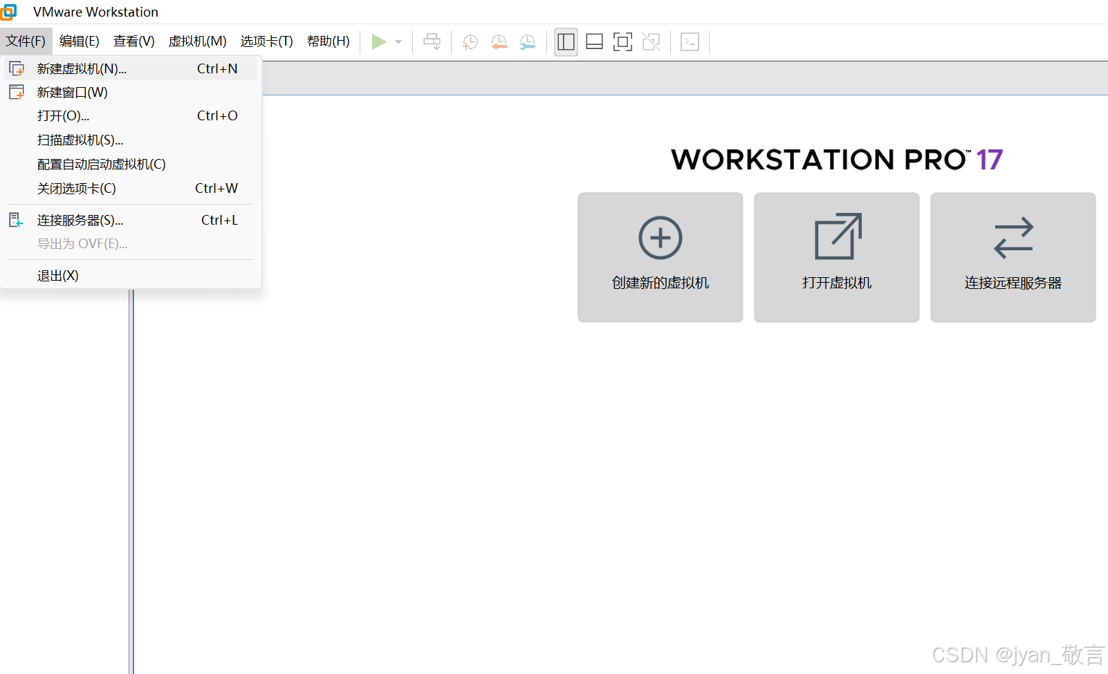The height and width of the screenshot is (674, 1108).
Task: Click the two-way arrows connect icon
Action: 1013,238
